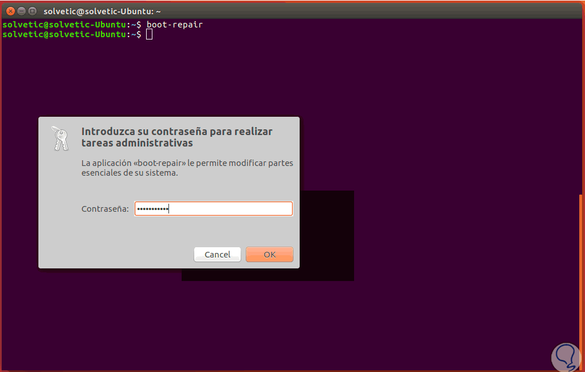The height and width of the screenshot is (372, 585).
Task: Focus the Contraseña password field
Action: click(x=213, y=209)
